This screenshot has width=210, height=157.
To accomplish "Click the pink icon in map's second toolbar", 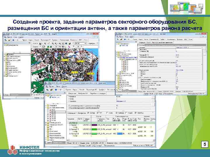I will (69, 47).
